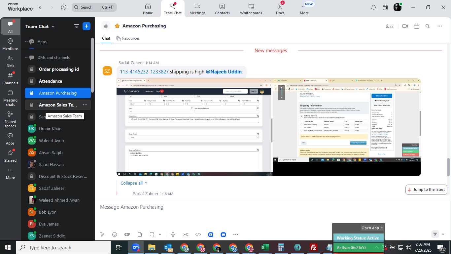Open the More tab in top navigation
This screenshot has width=451, height=254.
(304, 9)
